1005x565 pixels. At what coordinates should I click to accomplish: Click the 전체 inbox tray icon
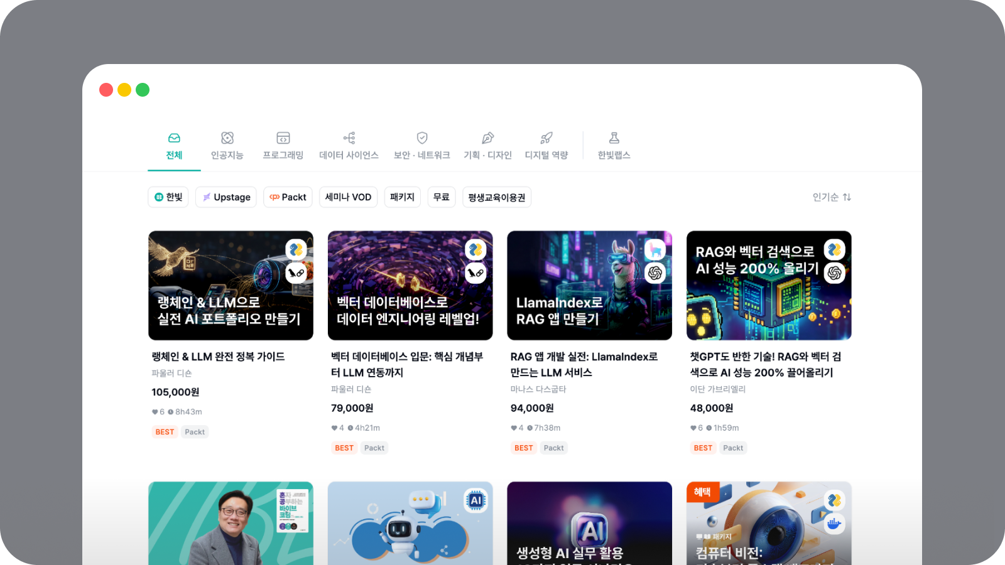point(174,137)
